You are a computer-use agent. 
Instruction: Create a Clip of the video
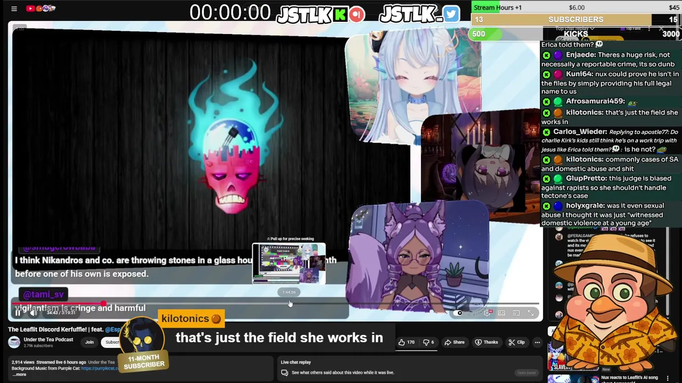pos(517,342)
